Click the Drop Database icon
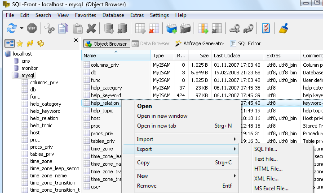Screen dimensions: 323x193 pyautogui.click(x=123, y=28)
